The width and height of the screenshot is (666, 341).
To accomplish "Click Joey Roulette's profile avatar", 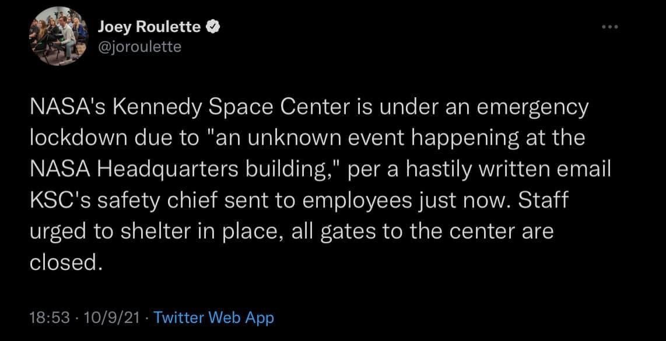I will click(59, 37).
